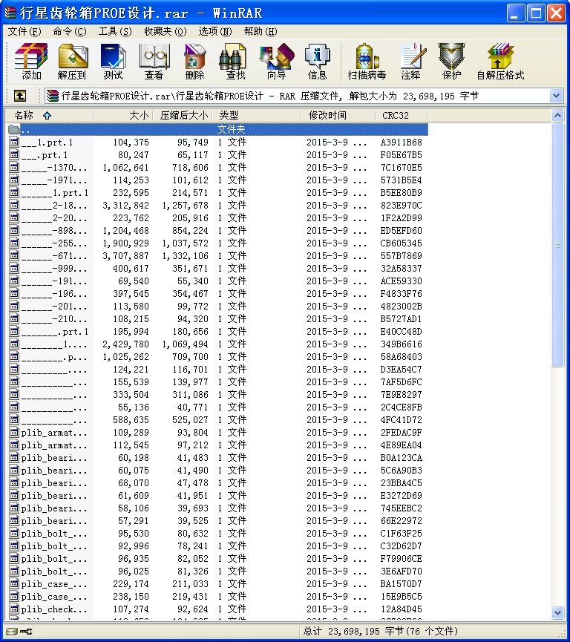Select plib_case file sized 229,174
The width and height of the screenshot is (570, 642).
point(218,584)
